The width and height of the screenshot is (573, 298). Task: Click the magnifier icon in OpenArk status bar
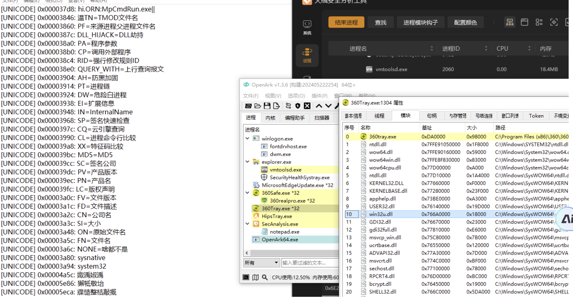pyautogui.click(x=265, y=277)
